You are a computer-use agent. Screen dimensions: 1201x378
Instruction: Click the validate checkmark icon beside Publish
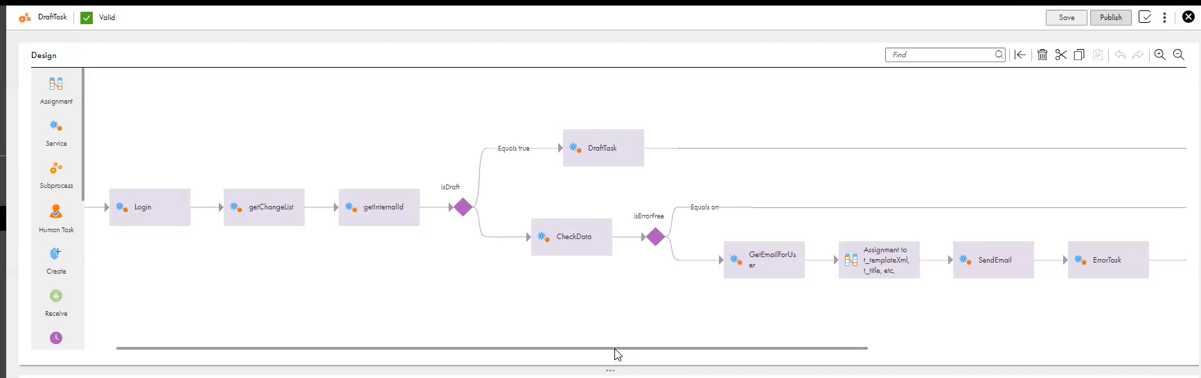pyautogui.click(x=1145, y=17)
